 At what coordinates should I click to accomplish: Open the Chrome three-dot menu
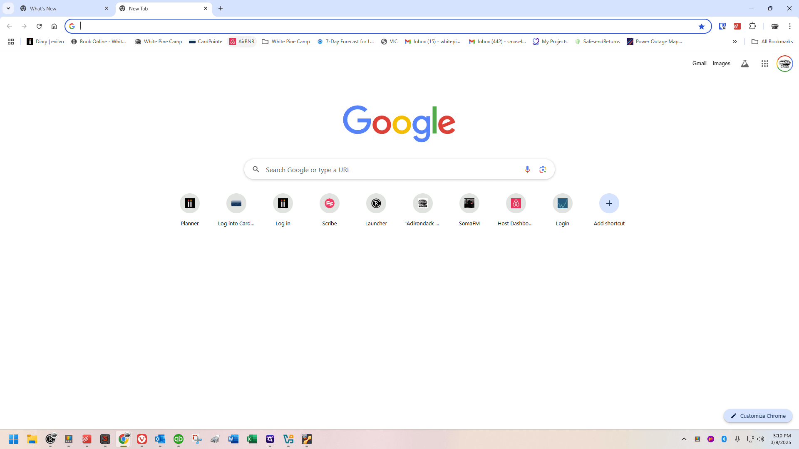coord(790,26)
